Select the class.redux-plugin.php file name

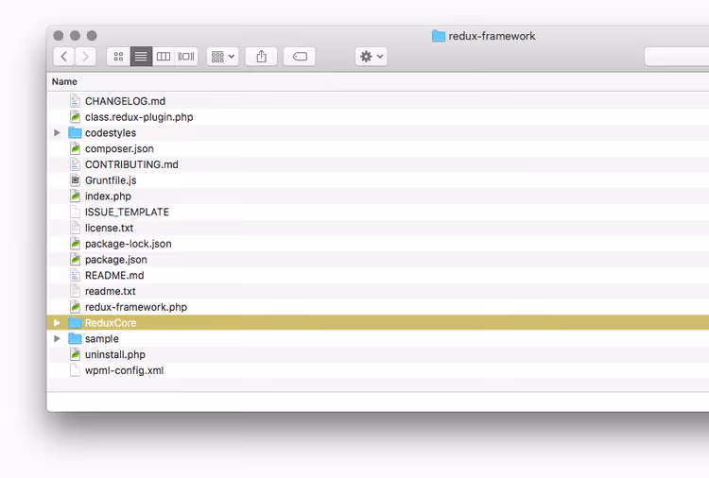(139, 117)
